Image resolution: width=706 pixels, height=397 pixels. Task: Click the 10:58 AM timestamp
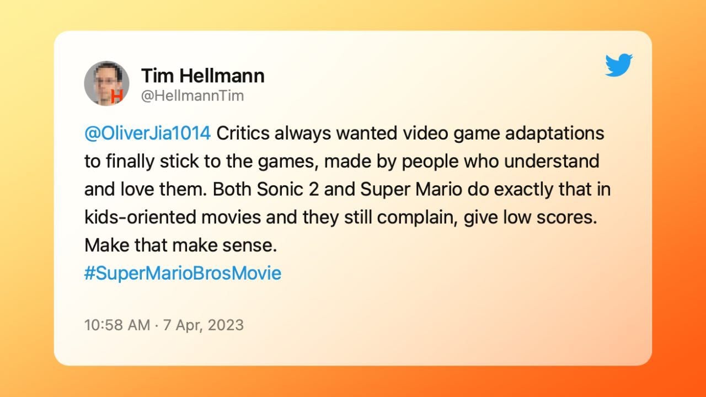click(117, 325)
